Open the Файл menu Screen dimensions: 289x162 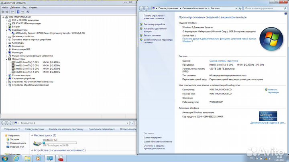click(5, 8)
